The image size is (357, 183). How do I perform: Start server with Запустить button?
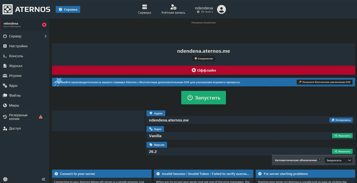tap(204, 98)
